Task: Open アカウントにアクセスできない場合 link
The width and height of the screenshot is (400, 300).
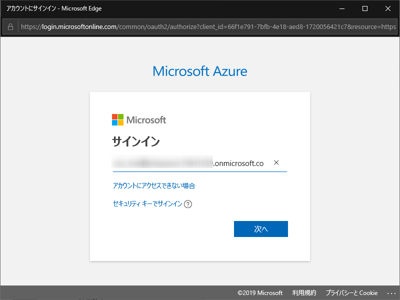Action: click(154, 185)
